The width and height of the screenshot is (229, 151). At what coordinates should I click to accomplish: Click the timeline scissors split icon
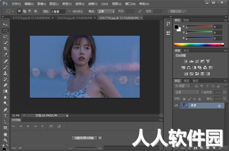[x=51, y=126]
